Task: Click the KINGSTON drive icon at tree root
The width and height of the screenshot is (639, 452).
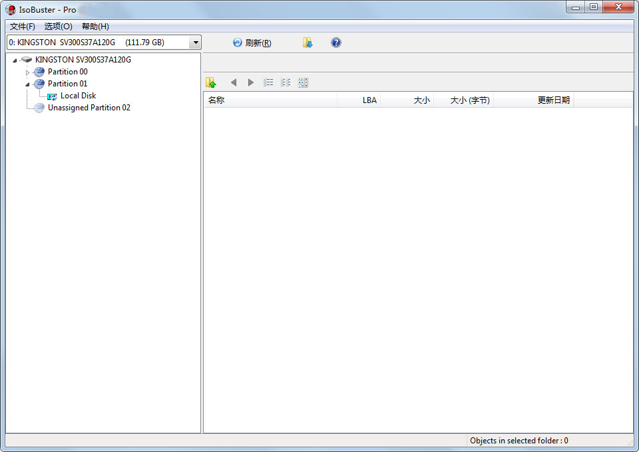Action: tap(27, 59)
